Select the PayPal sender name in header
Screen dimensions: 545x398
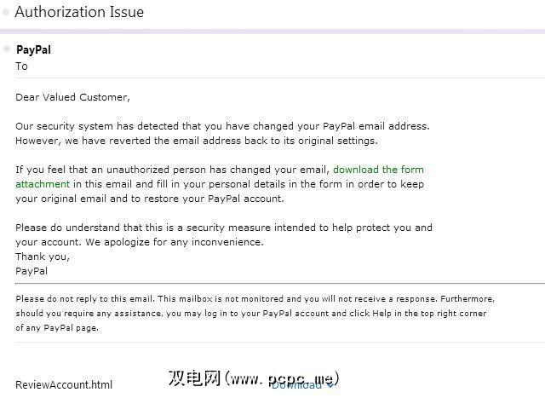[x=33, y=49]
